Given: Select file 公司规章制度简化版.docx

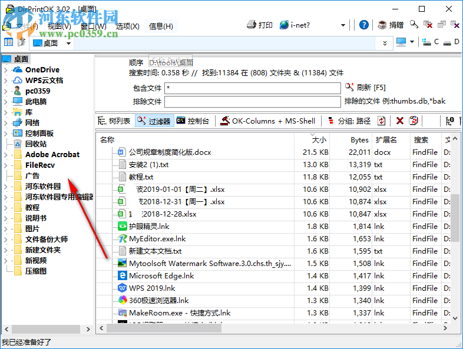Looking at the screenshot, I should click(x=170, y=152).
